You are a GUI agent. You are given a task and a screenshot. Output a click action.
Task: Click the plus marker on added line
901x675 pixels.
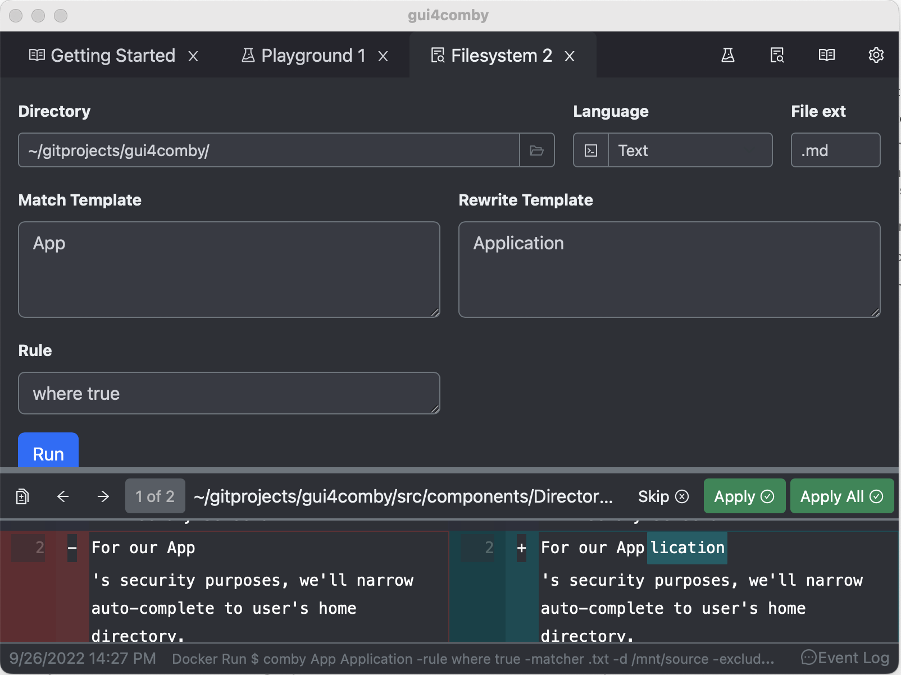pos(521,548)
